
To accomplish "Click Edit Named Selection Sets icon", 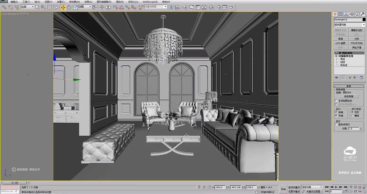I will pyautogui.click(x=140, y=7).
